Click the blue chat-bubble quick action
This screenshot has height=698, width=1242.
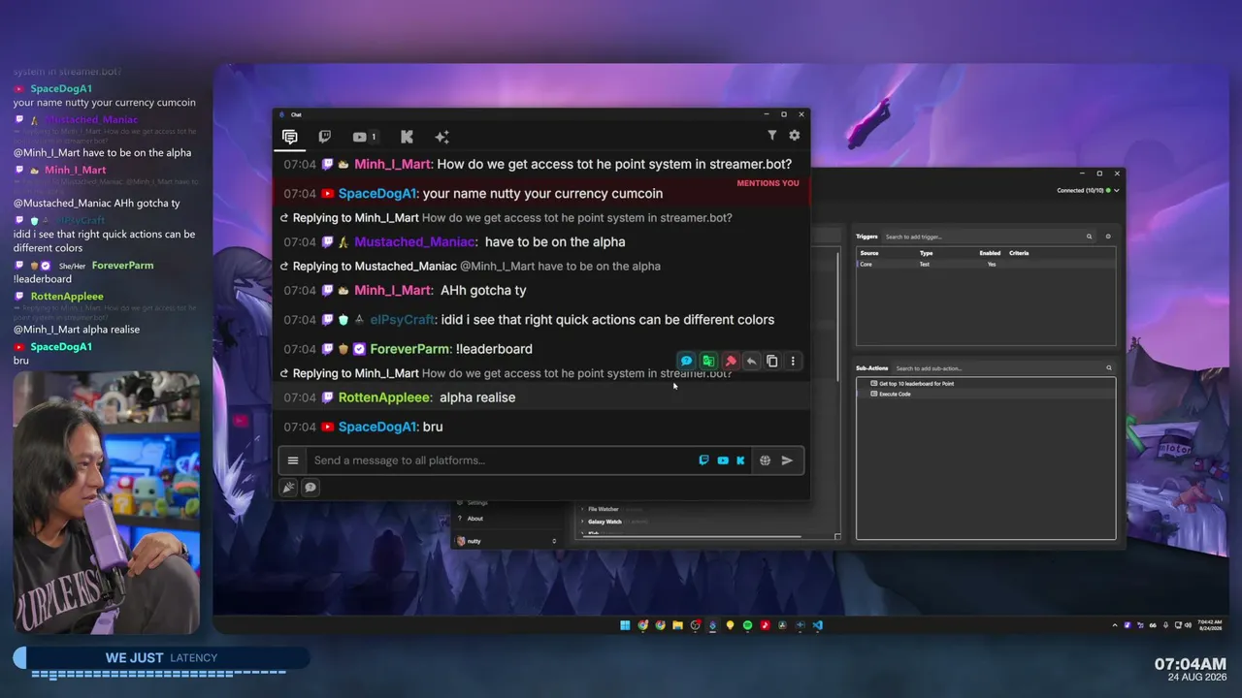pos(686,362)
